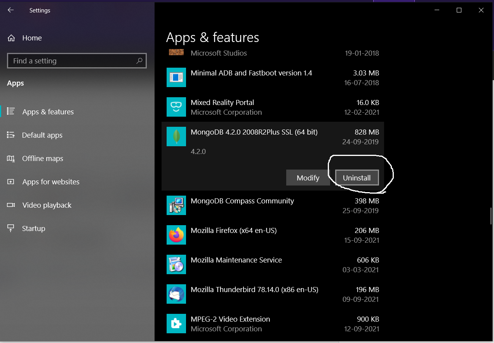Viewport: 494px width, 343px height.
Task: Click the Mixed Reality Portal app icon
Action: tap(176, 107)
